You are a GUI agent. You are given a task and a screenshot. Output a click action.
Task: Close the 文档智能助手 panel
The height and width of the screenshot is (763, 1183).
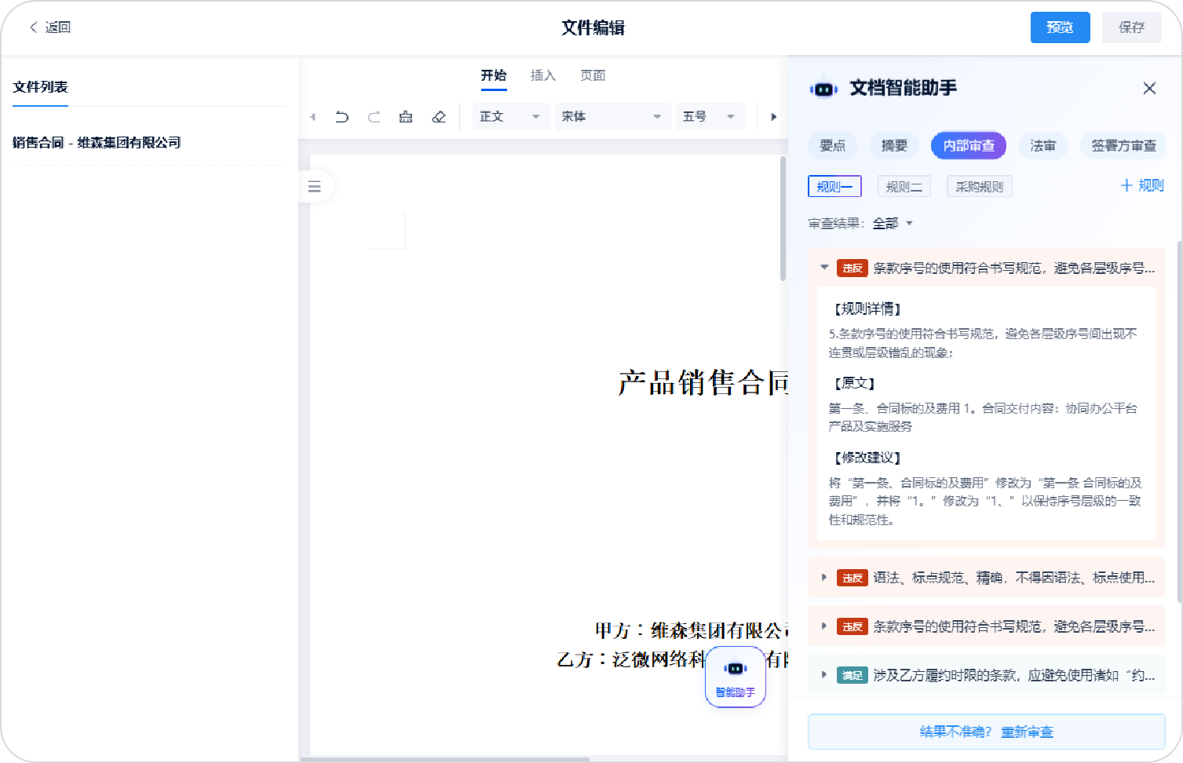click(1149, 88)
